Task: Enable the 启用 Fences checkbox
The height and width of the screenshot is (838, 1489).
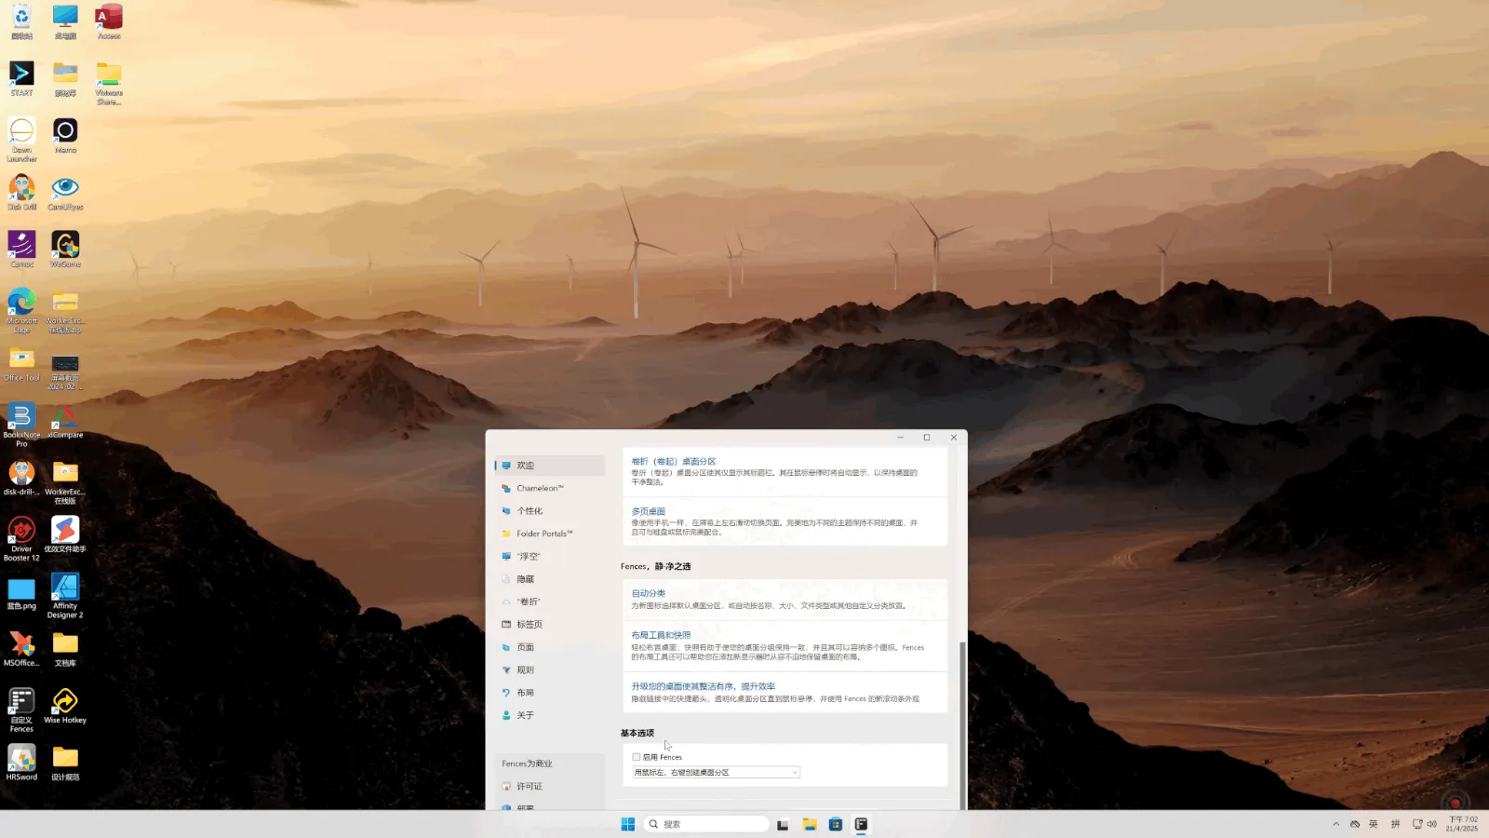Action: pyautogui.click(x=637, y=757)
